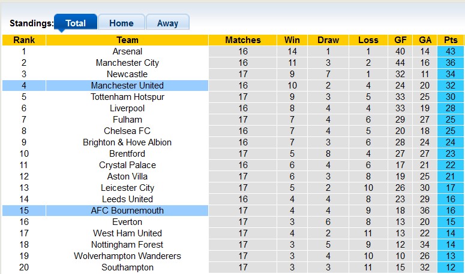
Task: Click the Win column header
Action: 292,40
